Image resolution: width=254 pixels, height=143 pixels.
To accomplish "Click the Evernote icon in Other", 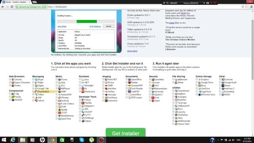I will (223, 79).
